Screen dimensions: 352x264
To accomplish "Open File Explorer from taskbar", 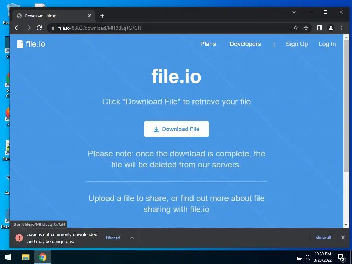I will pos(25,257).
